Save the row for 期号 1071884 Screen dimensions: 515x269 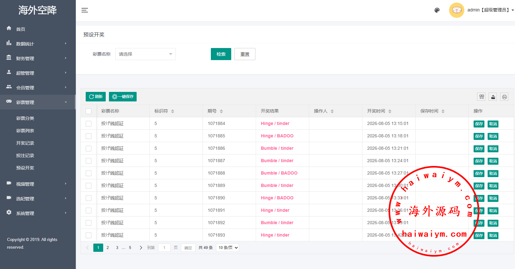(x=479, y=124)
